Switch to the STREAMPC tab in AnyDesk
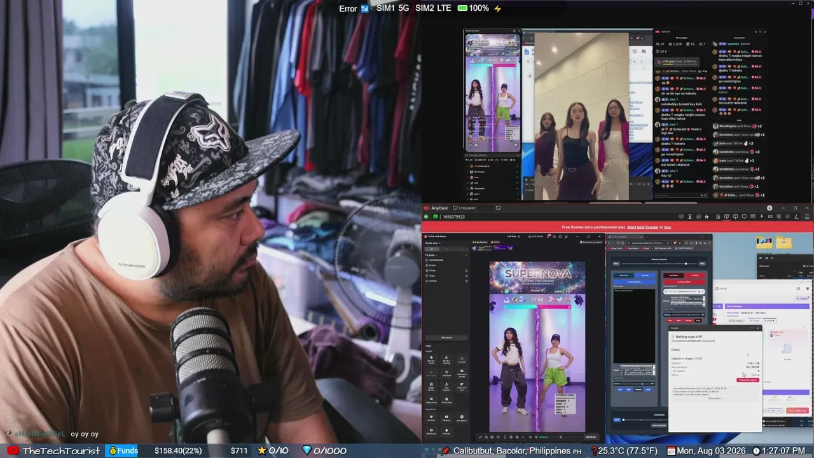Image resolution: width=814 pixels, height=458 pixels. click(x=465, y=208)
